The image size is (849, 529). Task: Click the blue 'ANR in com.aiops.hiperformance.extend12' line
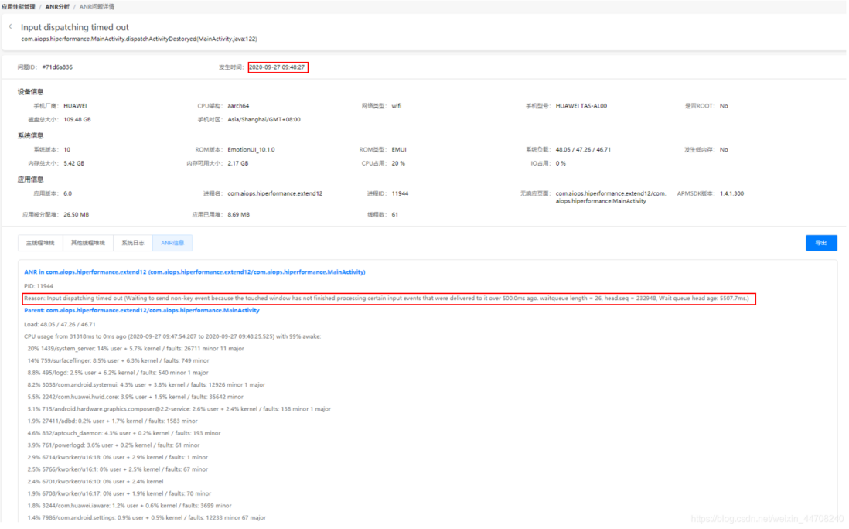click(194, 272)
